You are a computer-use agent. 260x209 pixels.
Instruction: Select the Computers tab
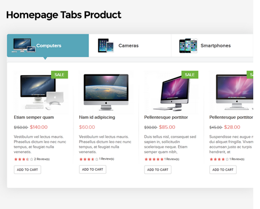[x=48, y=45]
